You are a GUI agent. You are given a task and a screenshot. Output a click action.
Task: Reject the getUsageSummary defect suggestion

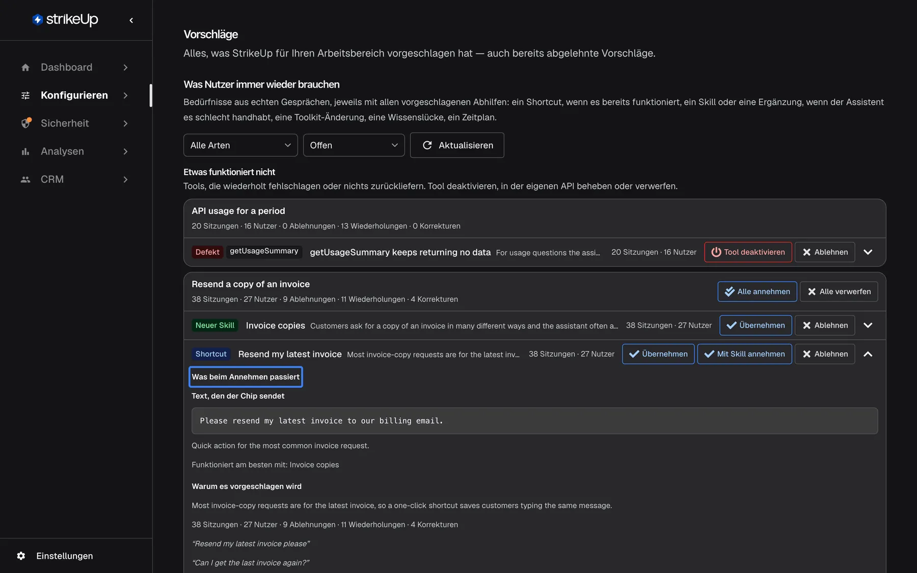825,252
